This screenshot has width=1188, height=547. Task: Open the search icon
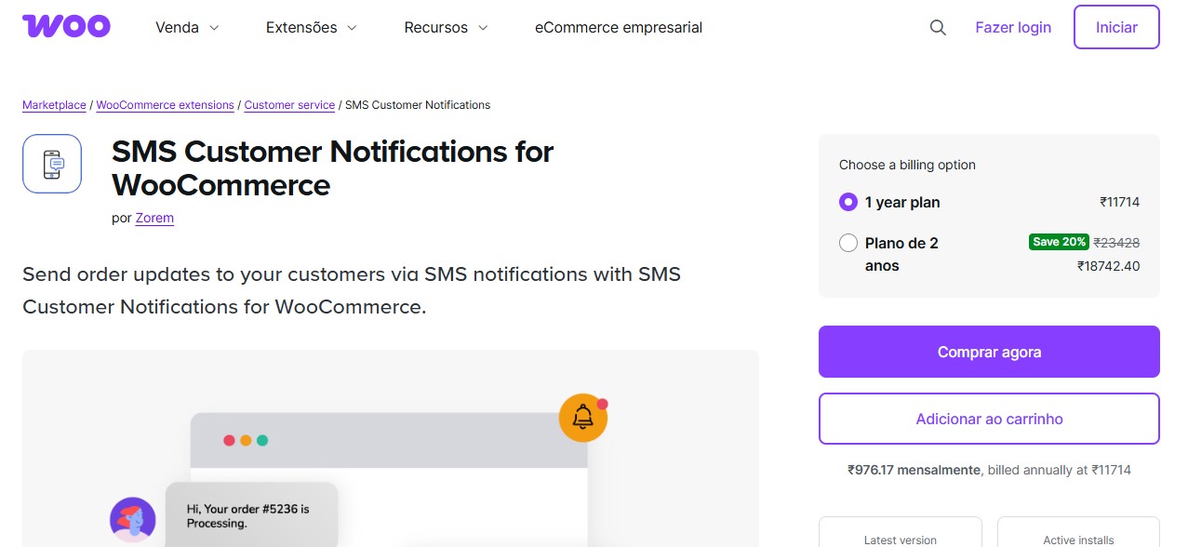pyautogui.click(x=938, y=27)
